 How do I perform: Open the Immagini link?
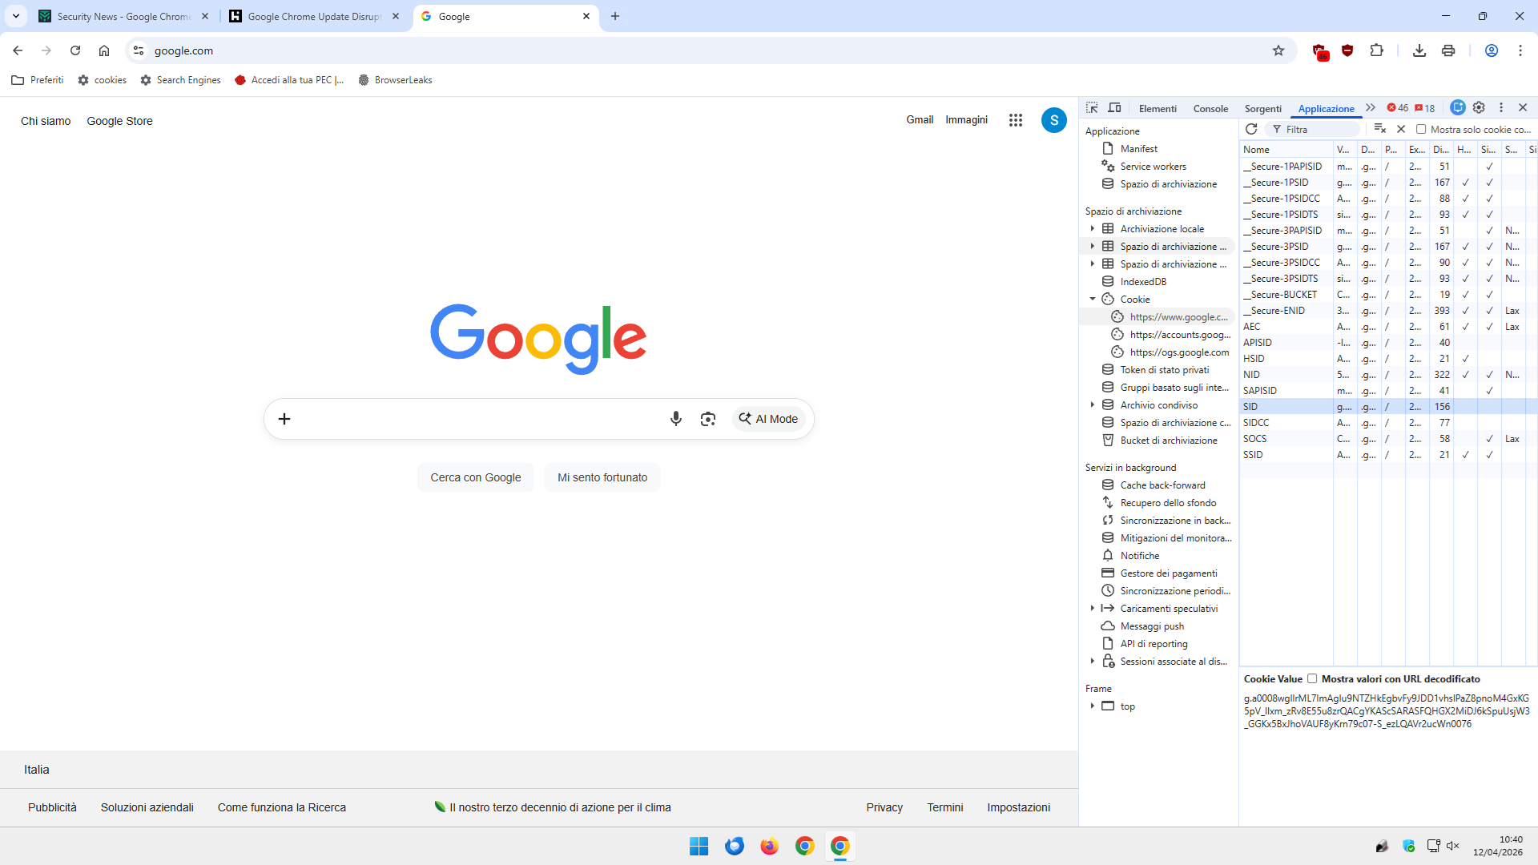967,120
